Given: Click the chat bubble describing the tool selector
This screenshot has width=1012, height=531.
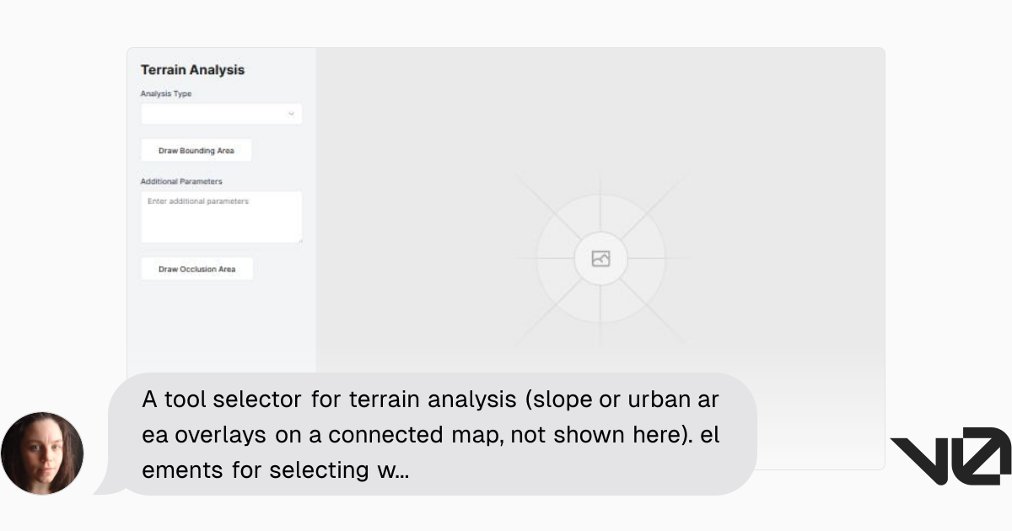Looking at the screenshot, I should click(x=433, y=434).
